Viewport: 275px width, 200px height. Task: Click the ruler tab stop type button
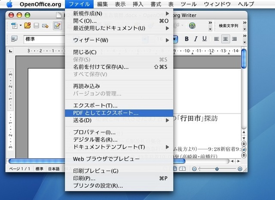pos(11,51)
